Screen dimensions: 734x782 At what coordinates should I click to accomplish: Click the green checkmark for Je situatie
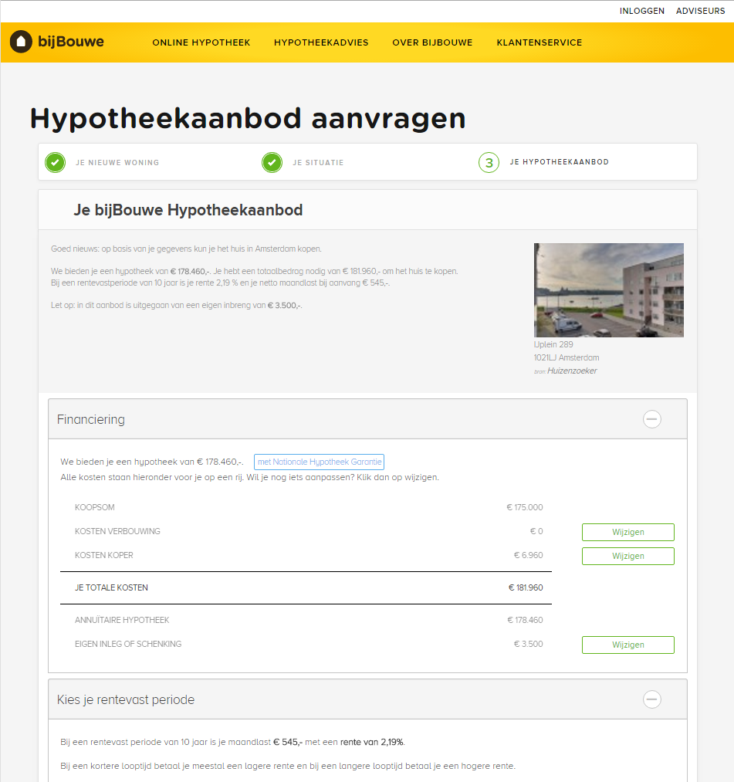pyautogui.click(x=272, y=163)
